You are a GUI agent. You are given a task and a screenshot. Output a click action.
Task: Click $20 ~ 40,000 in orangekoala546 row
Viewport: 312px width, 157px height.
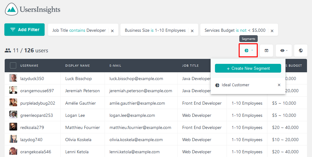click(285, 152)
